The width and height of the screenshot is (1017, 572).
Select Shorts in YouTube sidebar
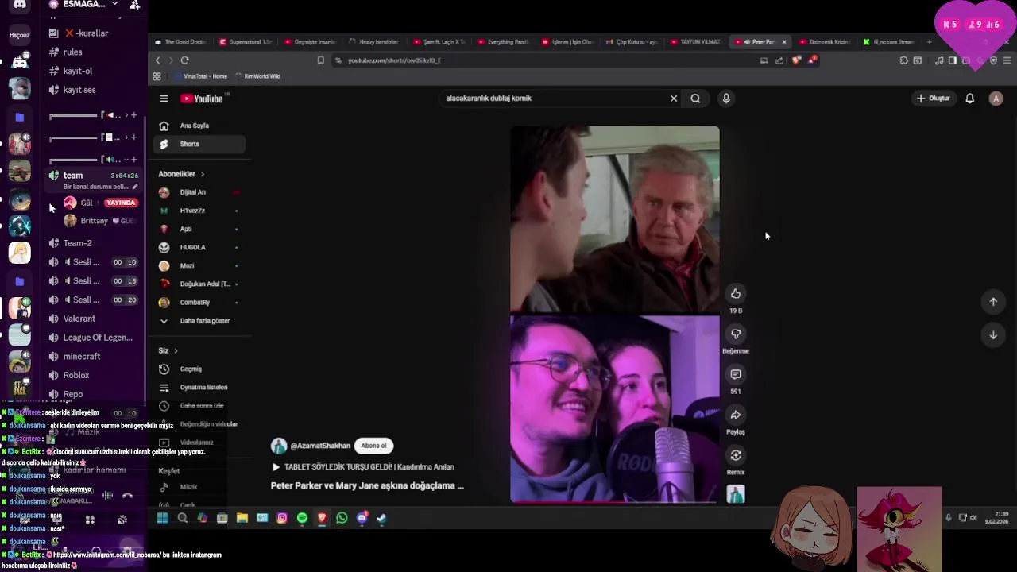point(199,144)
